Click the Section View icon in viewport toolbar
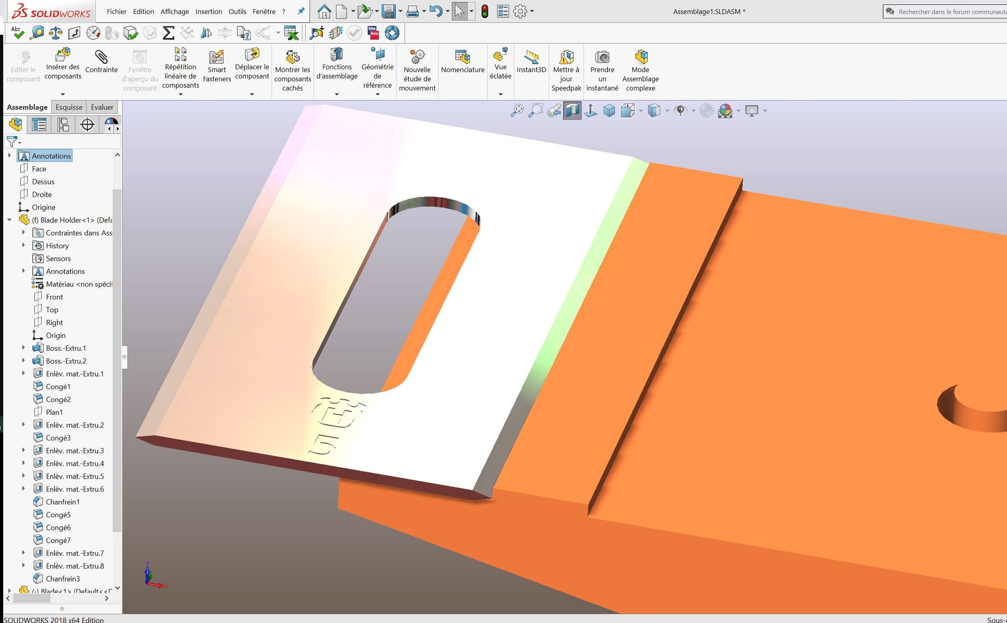This screenshot has width=1007, height=623. [572, 110]
